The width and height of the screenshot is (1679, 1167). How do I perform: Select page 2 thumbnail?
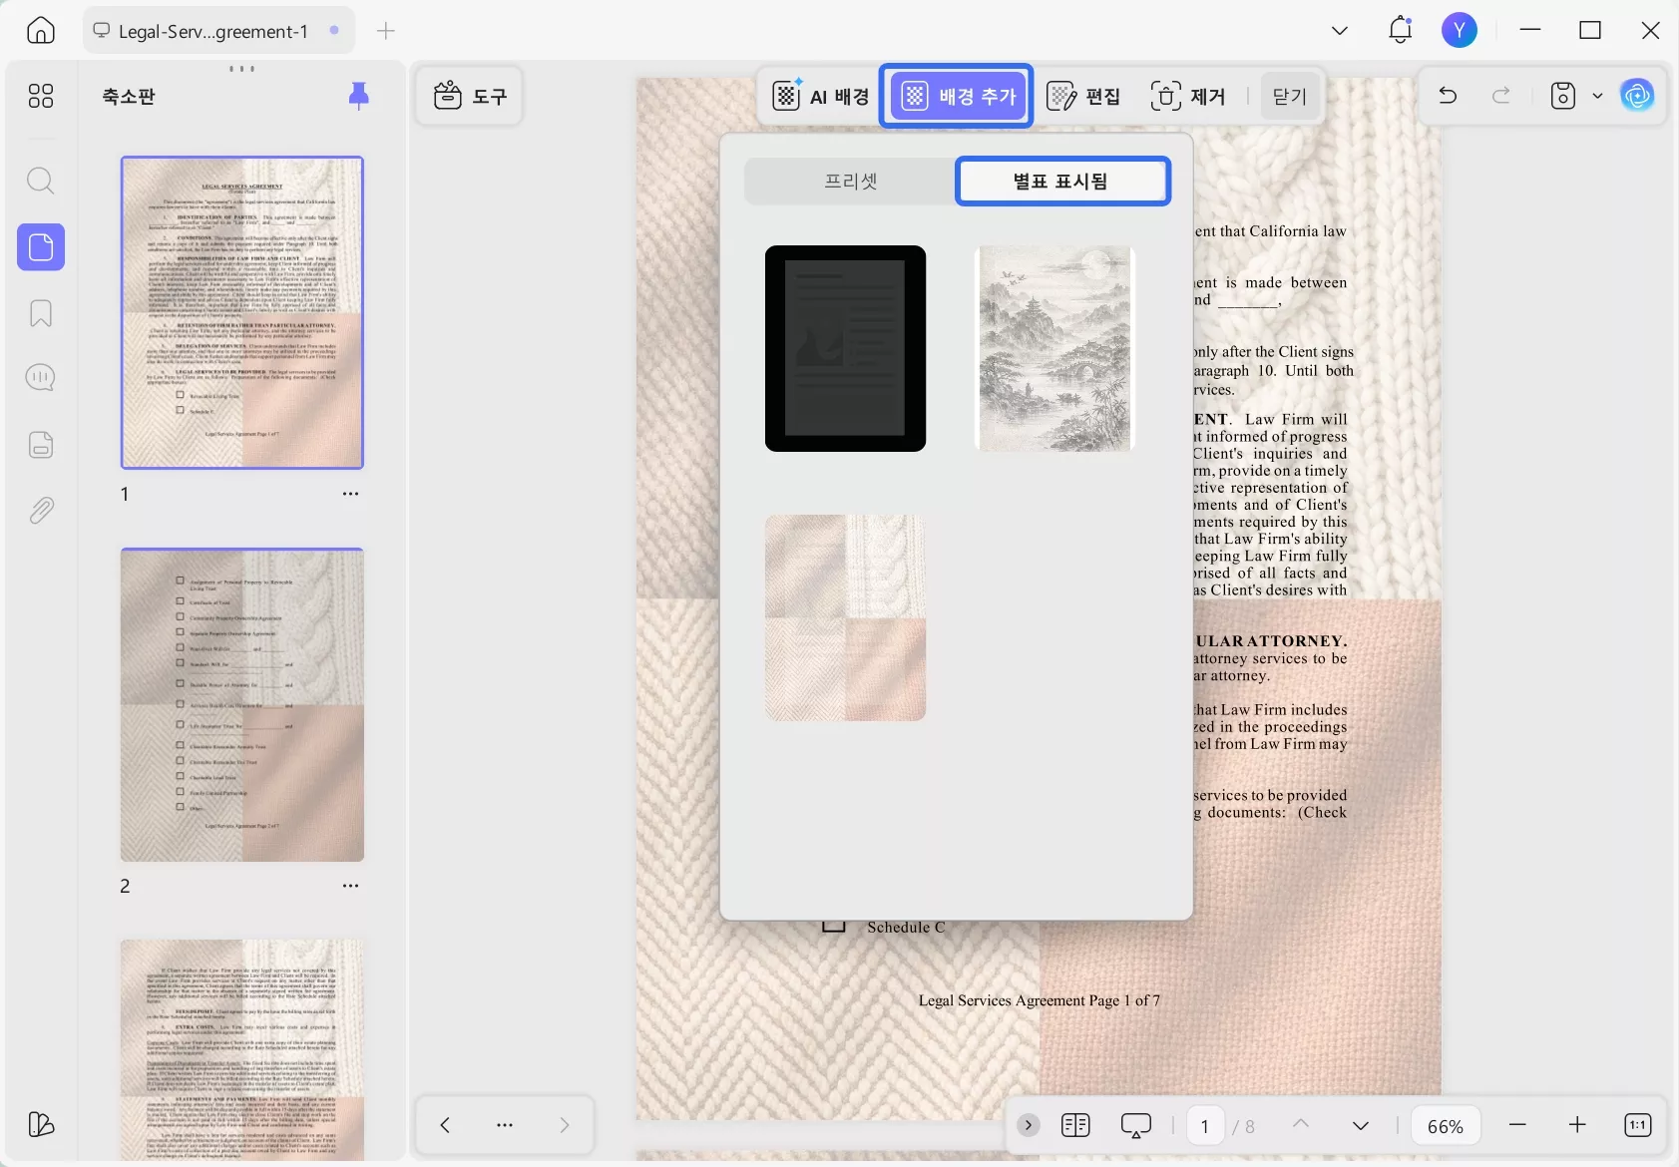pos(242,704)
